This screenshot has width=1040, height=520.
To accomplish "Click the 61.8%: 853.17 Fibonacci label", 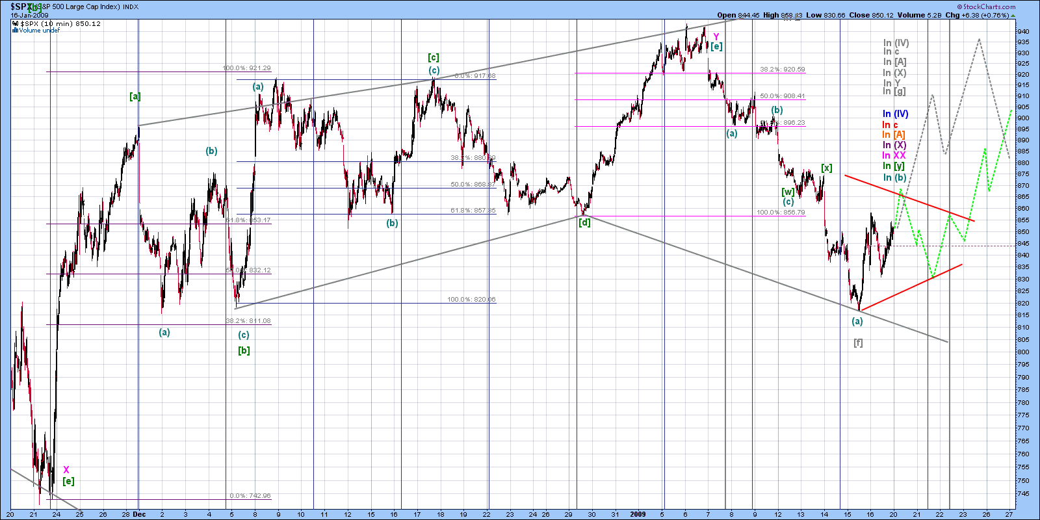I will 248,220.
